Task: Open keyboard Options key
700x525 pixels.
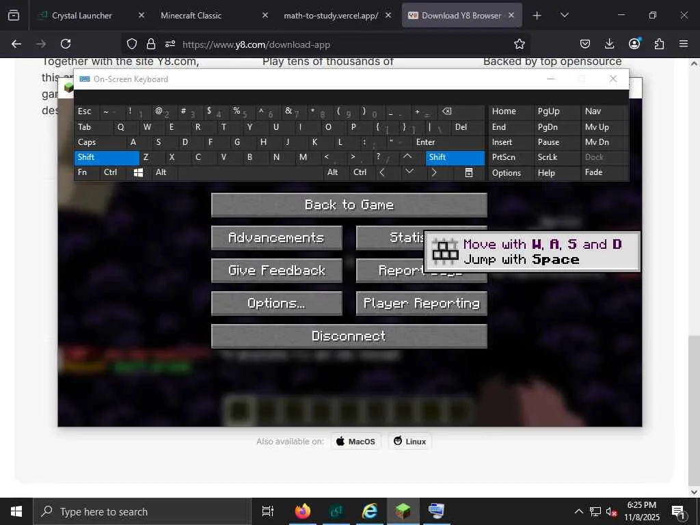Action: pyautogui.click(x=511, y=173)
